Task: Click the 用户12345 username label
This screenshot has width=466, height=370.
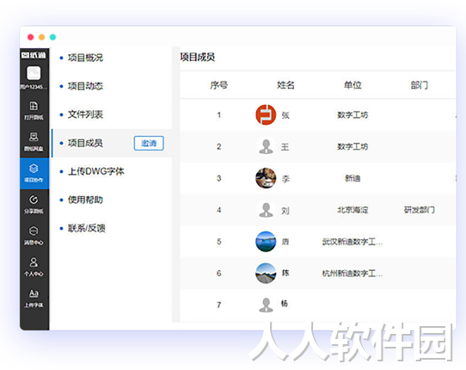Action: (34, 87)
